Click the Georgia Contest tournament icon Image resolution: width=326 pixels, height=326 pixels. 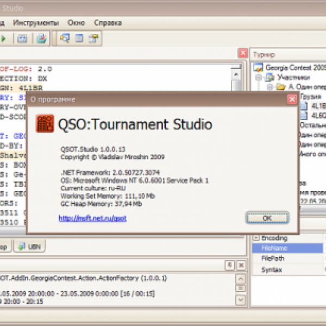pos(258,67)
